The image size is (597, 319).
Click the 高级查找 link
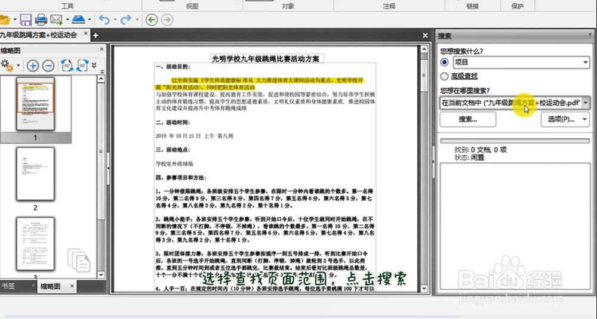(x=464, y=76)
